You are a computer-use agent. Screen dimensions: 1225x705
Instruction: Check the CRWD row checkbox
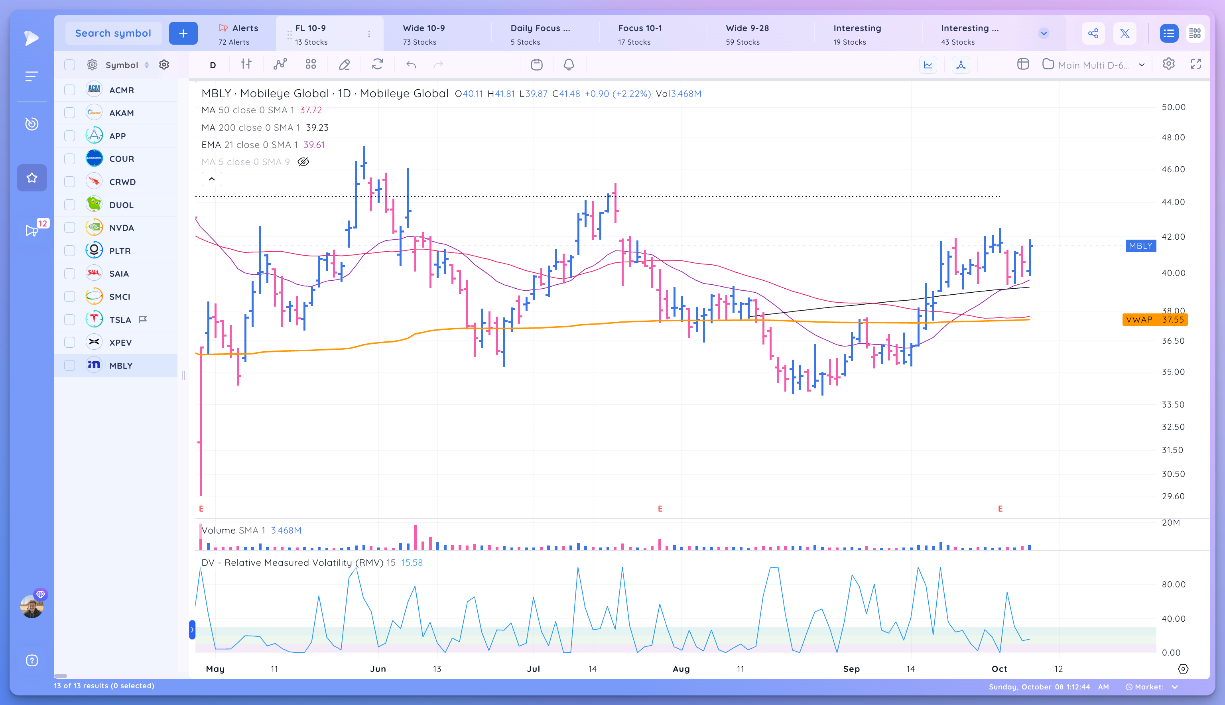pyautogui.click(x=70, y=181)
